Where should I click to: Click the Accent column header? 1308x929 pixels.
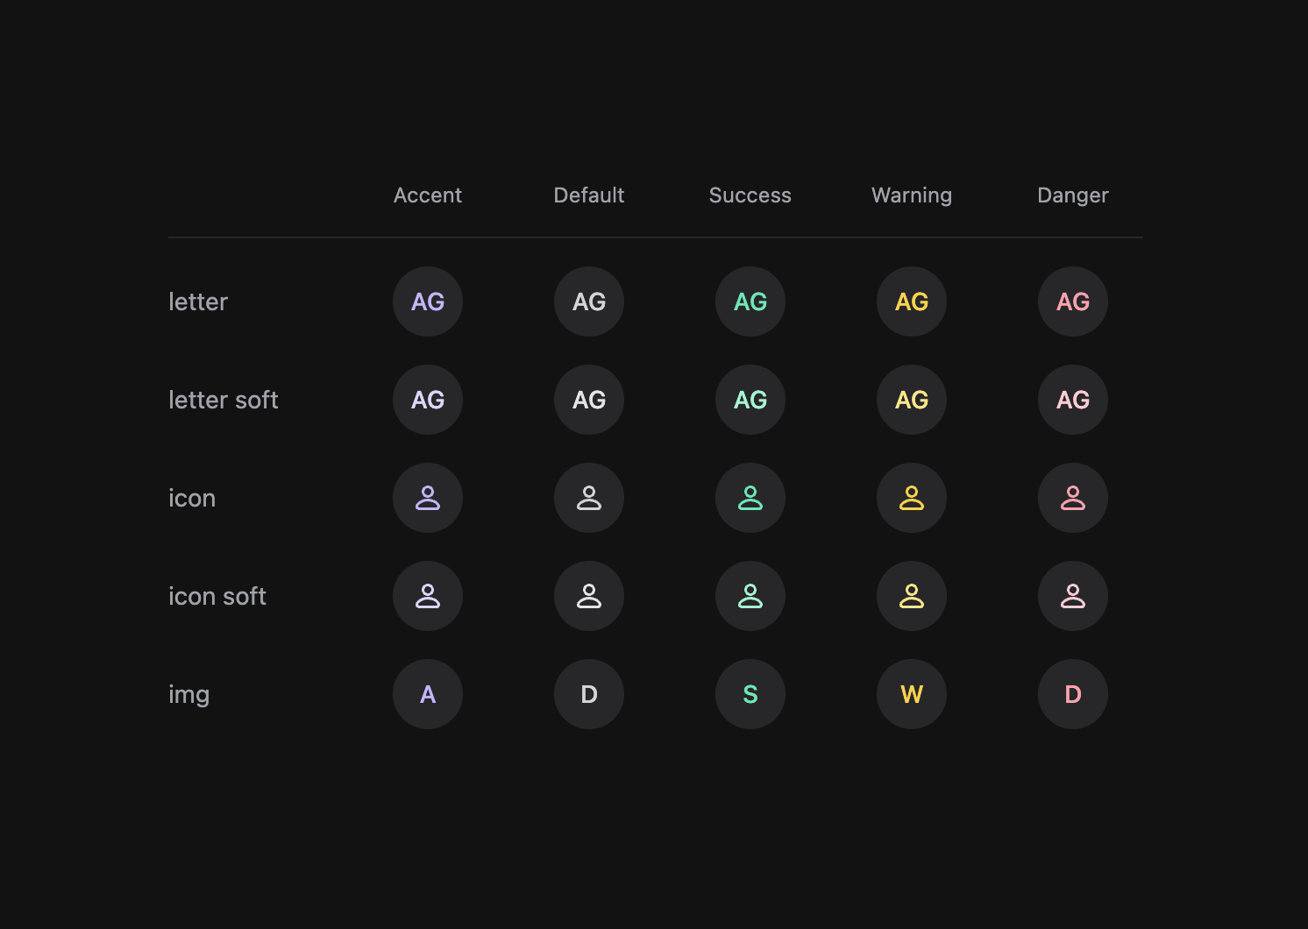(x=428, y=195)
